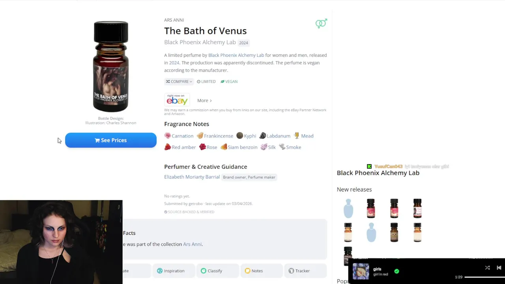Open Elizabeth Moriarty Barrial perfumer link
Viewport: 505px width, 284px height.
(192, 177)
